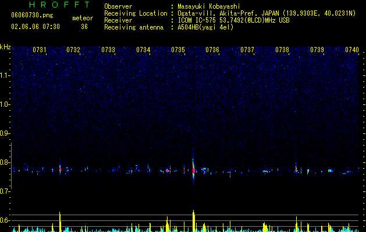Click the 0.7 frequency axis label

5,191
